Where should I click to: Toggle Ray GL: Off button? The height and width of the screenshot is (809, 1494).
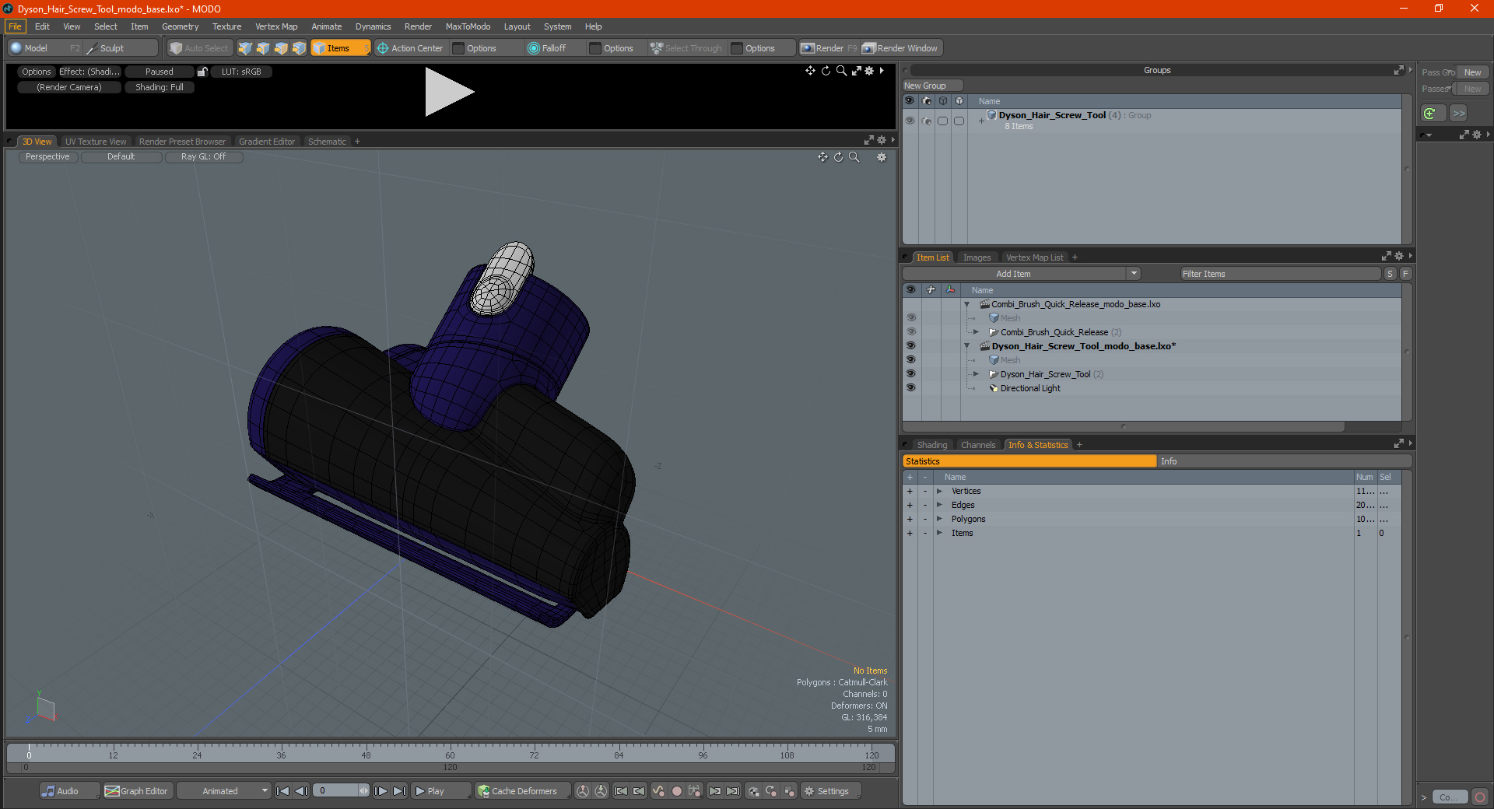point(204,157)
